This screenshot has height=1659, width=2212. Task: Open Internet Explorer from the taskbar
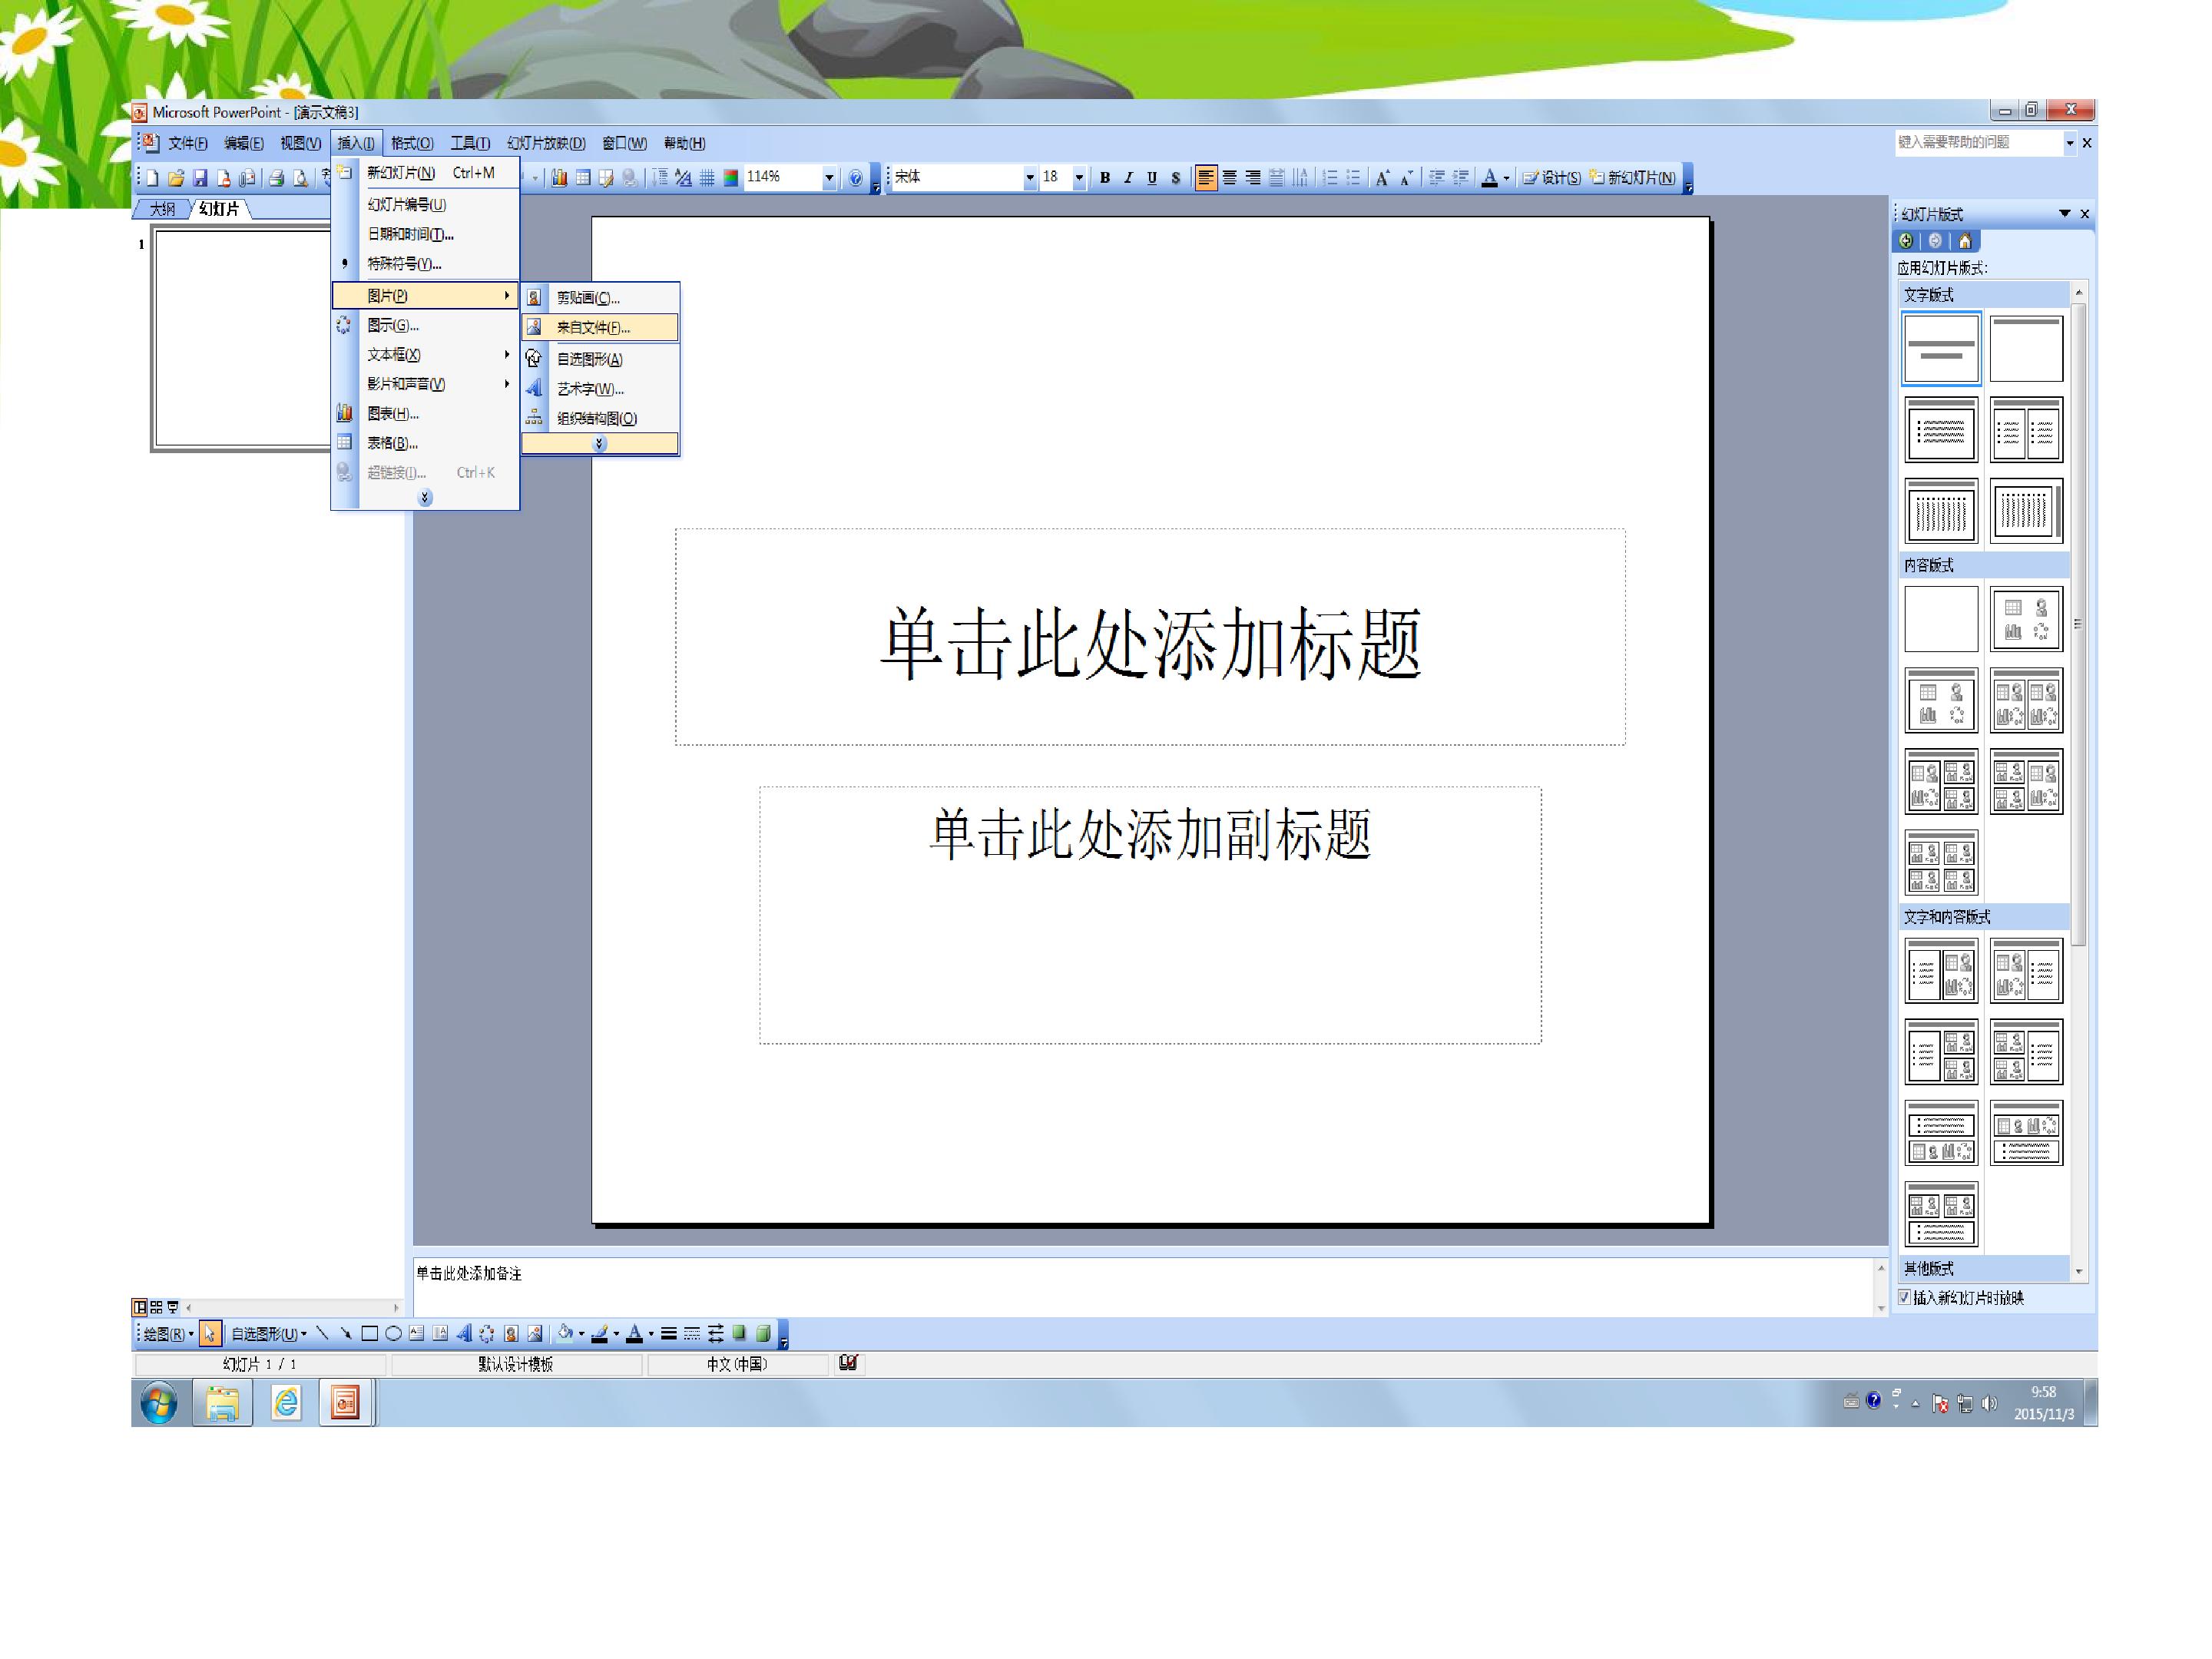pyautogui.click(x=286, y=1403)
